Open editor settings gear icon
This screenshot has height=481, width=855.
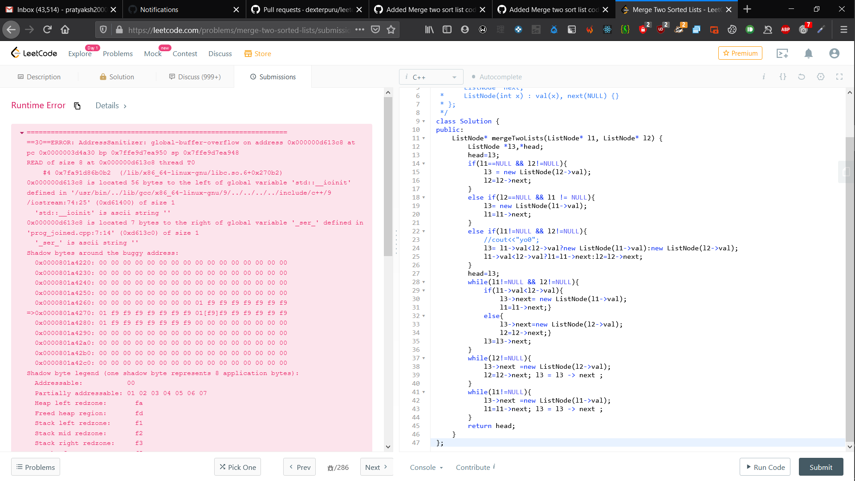point(820,77)
